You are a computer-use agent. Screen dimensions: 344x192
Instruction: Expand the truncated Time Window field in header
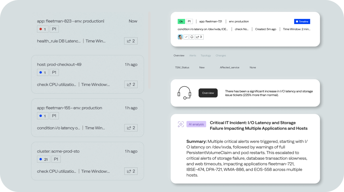tap(296, 29)
